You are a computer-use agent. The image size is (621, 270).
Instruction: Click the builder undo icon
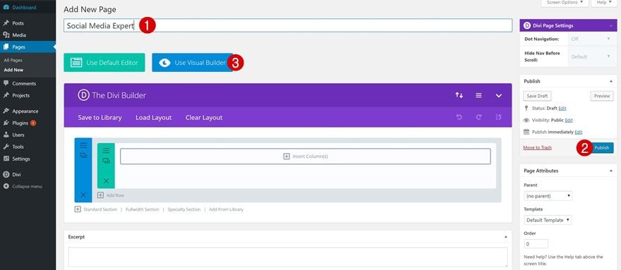459,117
